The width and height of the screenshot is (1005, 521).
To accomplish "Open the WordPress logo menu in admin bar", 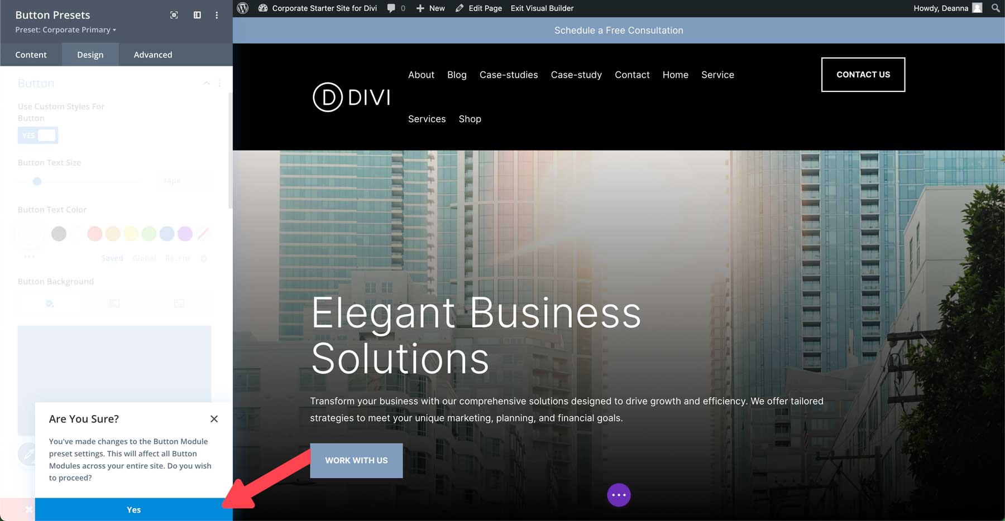I will 242,8.
